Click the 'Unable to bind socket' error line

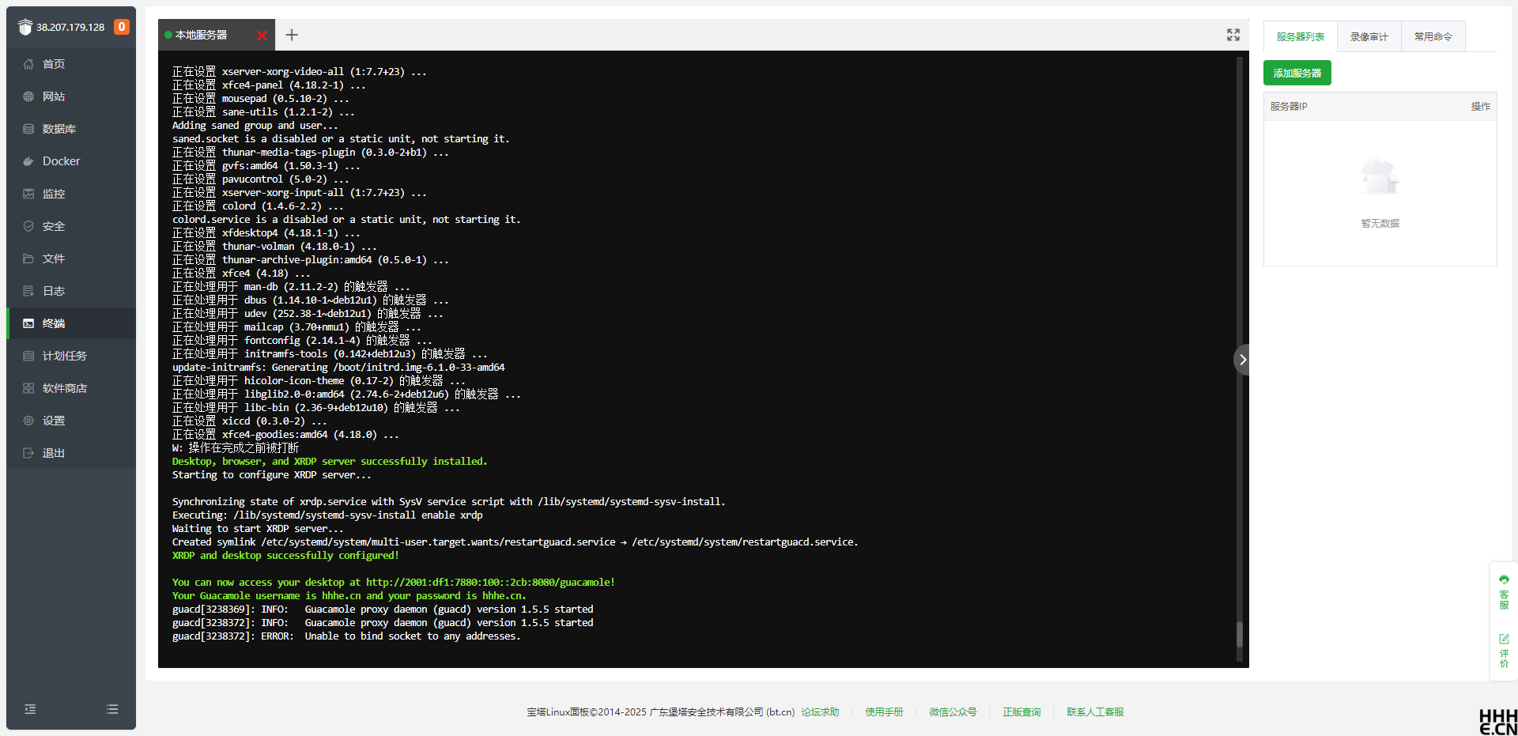tap(346, 636)
